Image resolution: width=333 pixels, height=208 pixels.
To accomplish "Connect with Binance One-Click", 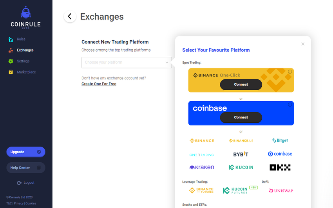I will 241,84.
